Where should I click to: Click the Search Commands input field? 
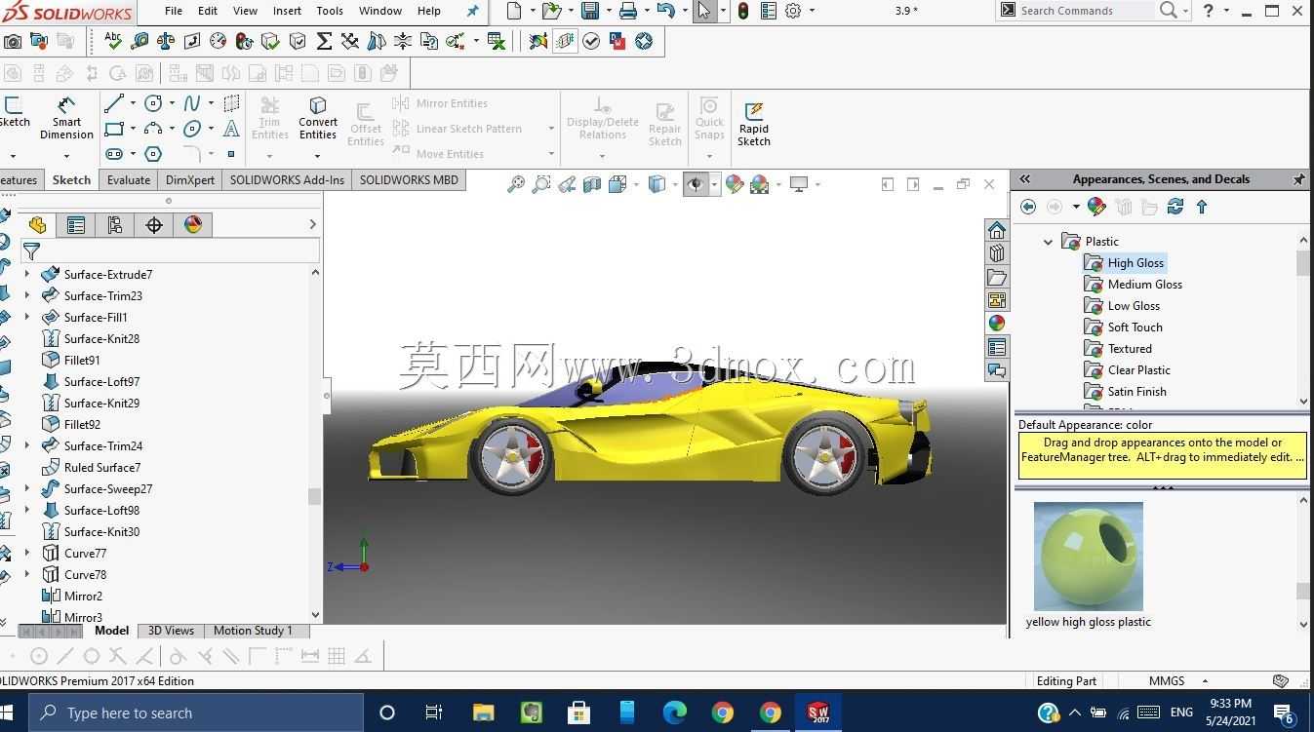[x=1085, y=11]
